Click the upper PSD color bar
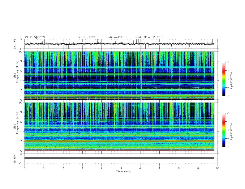Viewport: 245px width, 189px height. tap(224, 79)
